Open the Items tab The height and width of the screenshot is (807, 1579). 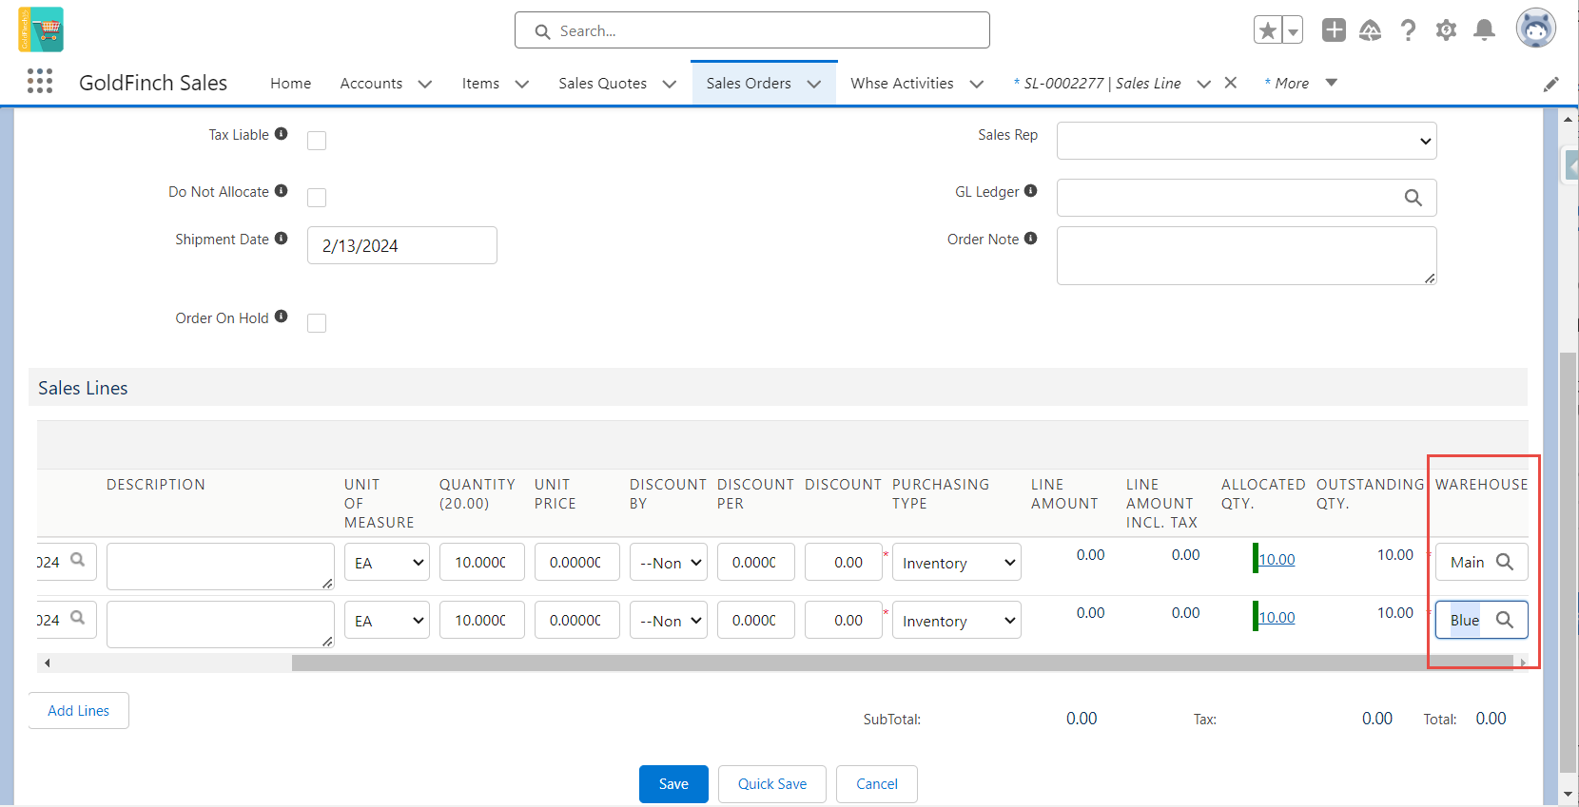pyautogui.click(x=480, y=83)
